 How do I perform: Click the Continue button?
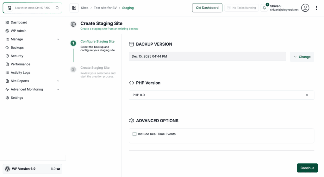307,168
